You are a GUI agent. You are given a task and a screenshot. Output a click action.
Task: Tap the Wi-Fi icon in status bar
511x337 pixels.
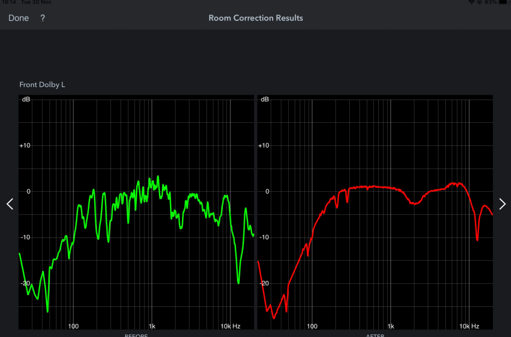(x=471, y=2)
